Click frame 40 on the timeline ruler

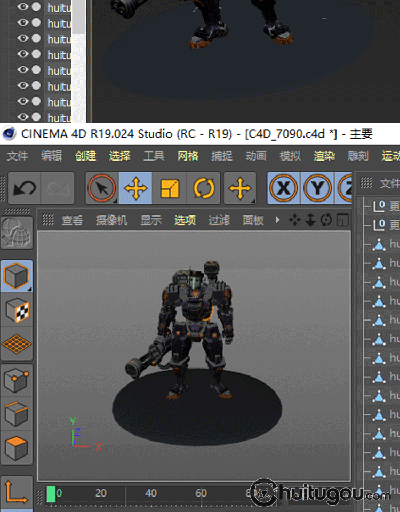tap(151, 493)
